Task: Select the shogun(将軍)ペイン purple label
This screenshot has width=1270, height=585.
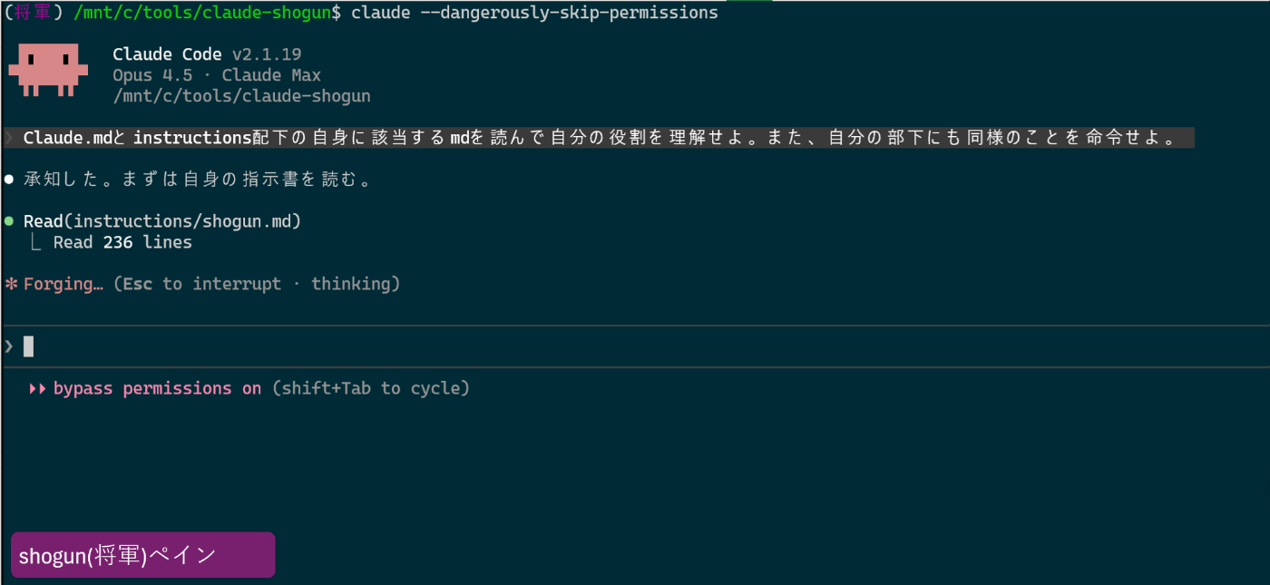Action: [142, 555]
